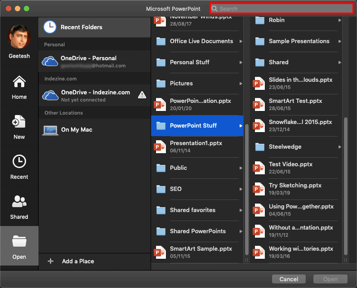Select the New presentation sidebar icon
This screenshot has width=357, height=288.
coord(19,121)
